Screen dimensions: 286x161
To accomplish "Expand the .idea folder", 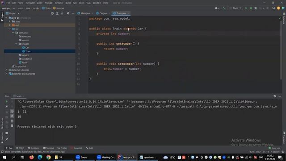I will click(x=10, y=21).
